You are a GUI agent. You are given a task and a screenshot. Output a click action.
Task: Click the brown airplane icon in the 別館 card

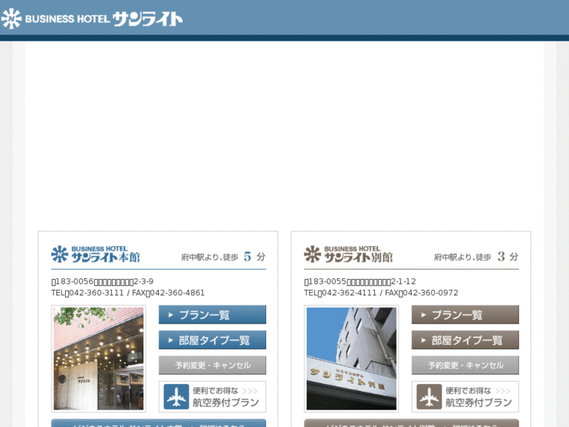[429, 396]
